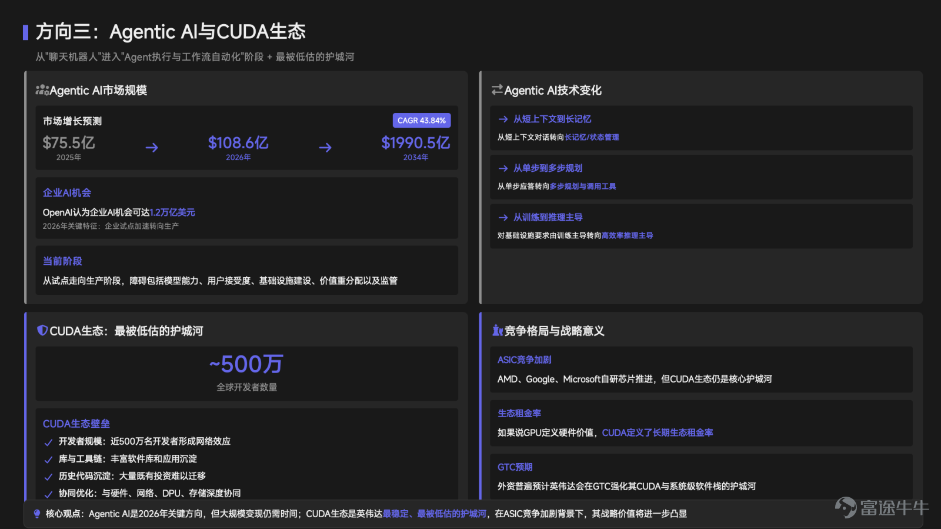Viewport: 941px width, 529px height.
Task: Click the chess icon beside 竞争格局与战略意义
Action: tap(498, 331)
